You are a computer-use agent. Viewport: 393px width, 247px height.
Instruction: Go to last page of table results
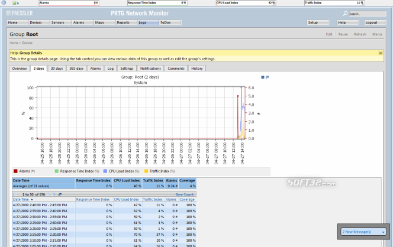(x=53, y=194)
